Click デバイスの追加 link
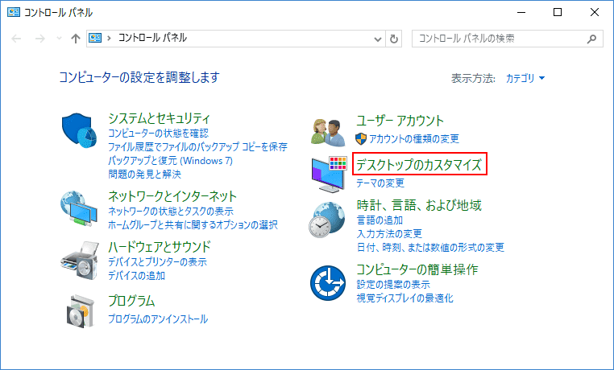 [x=136, y=275]
